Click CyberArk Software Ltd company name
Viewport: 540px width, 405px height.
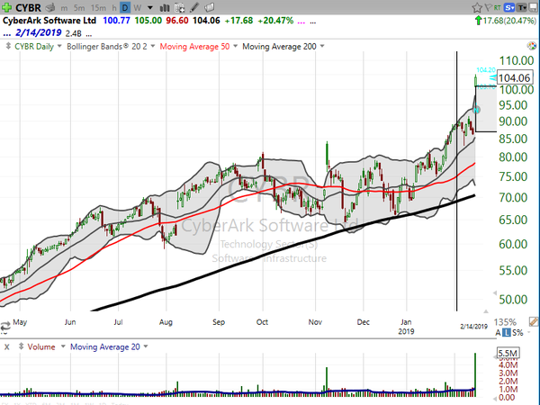(49, 21)
